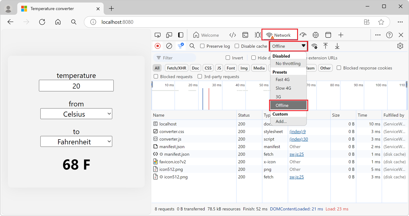Filter by Img requests
Image resolution: width=409 pixels, height=216 pixels.
click(244, 68)
